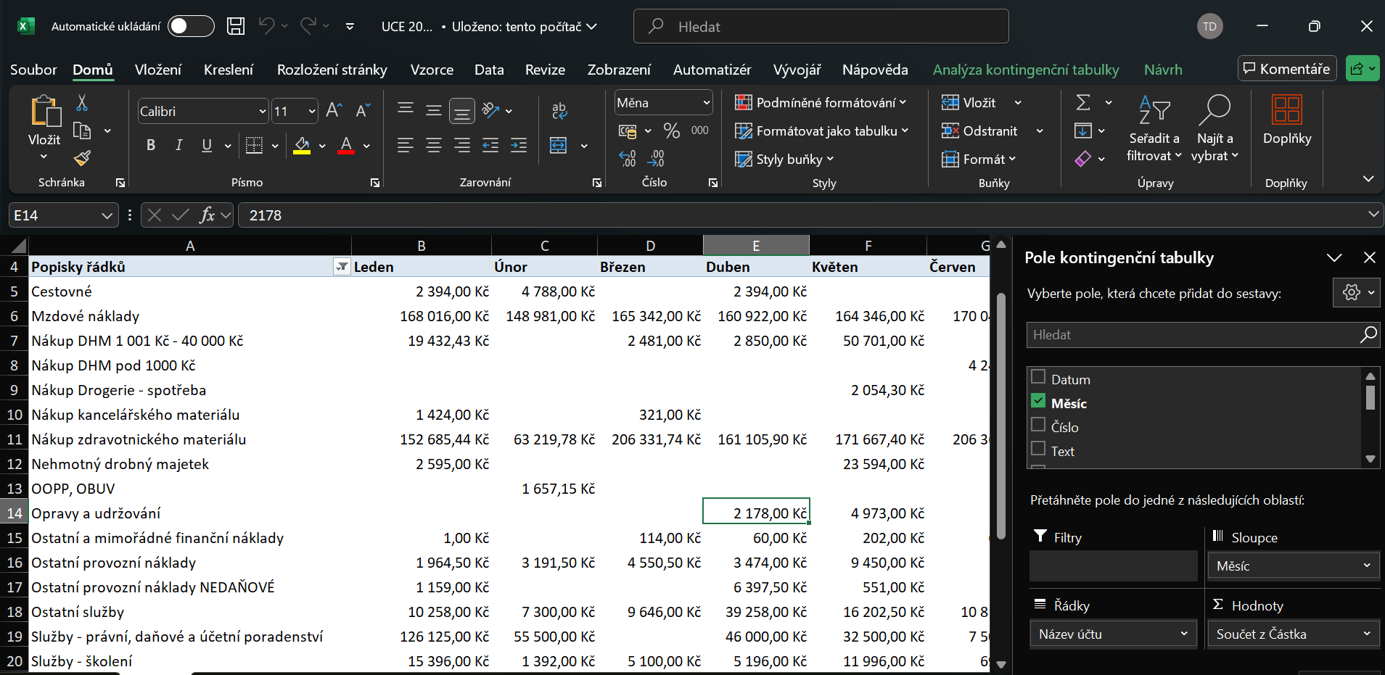Open the Analýza kontingenční tabulky tab
Viewport: 1385px width, 675px height.
click(1025, 70)
